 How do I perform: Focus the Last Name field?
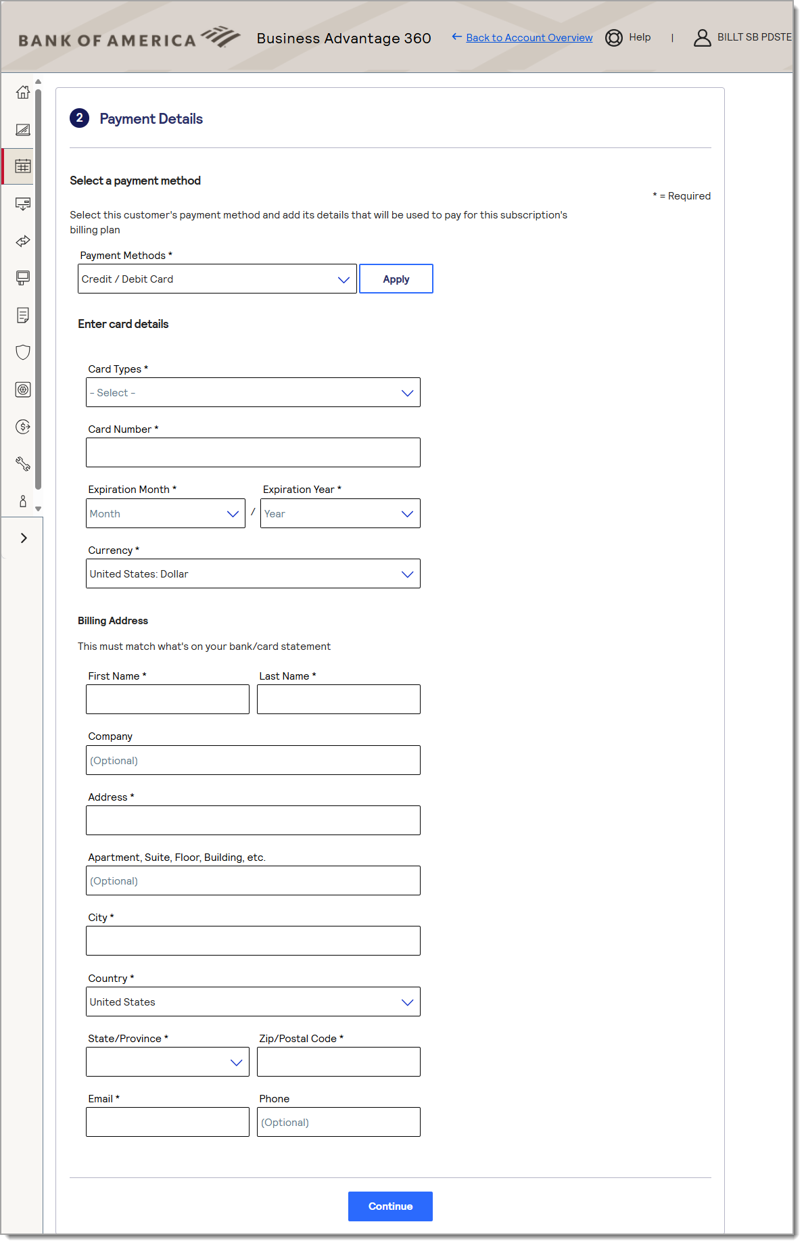click(x=339, y=700)
